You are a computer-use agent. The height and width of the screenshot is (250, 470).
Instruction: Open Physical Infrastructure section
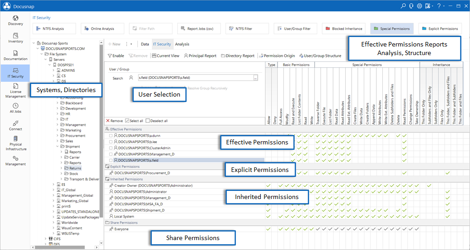pyautogui.click(x=15, y=144)
